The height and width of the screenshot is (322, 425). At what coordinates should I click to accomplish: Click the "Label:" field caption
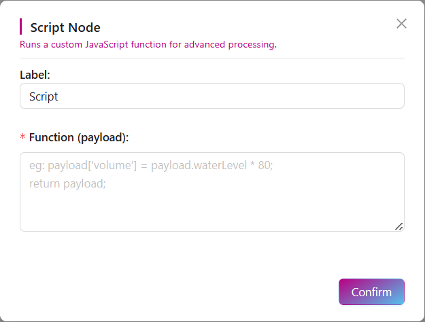point(35,73)
